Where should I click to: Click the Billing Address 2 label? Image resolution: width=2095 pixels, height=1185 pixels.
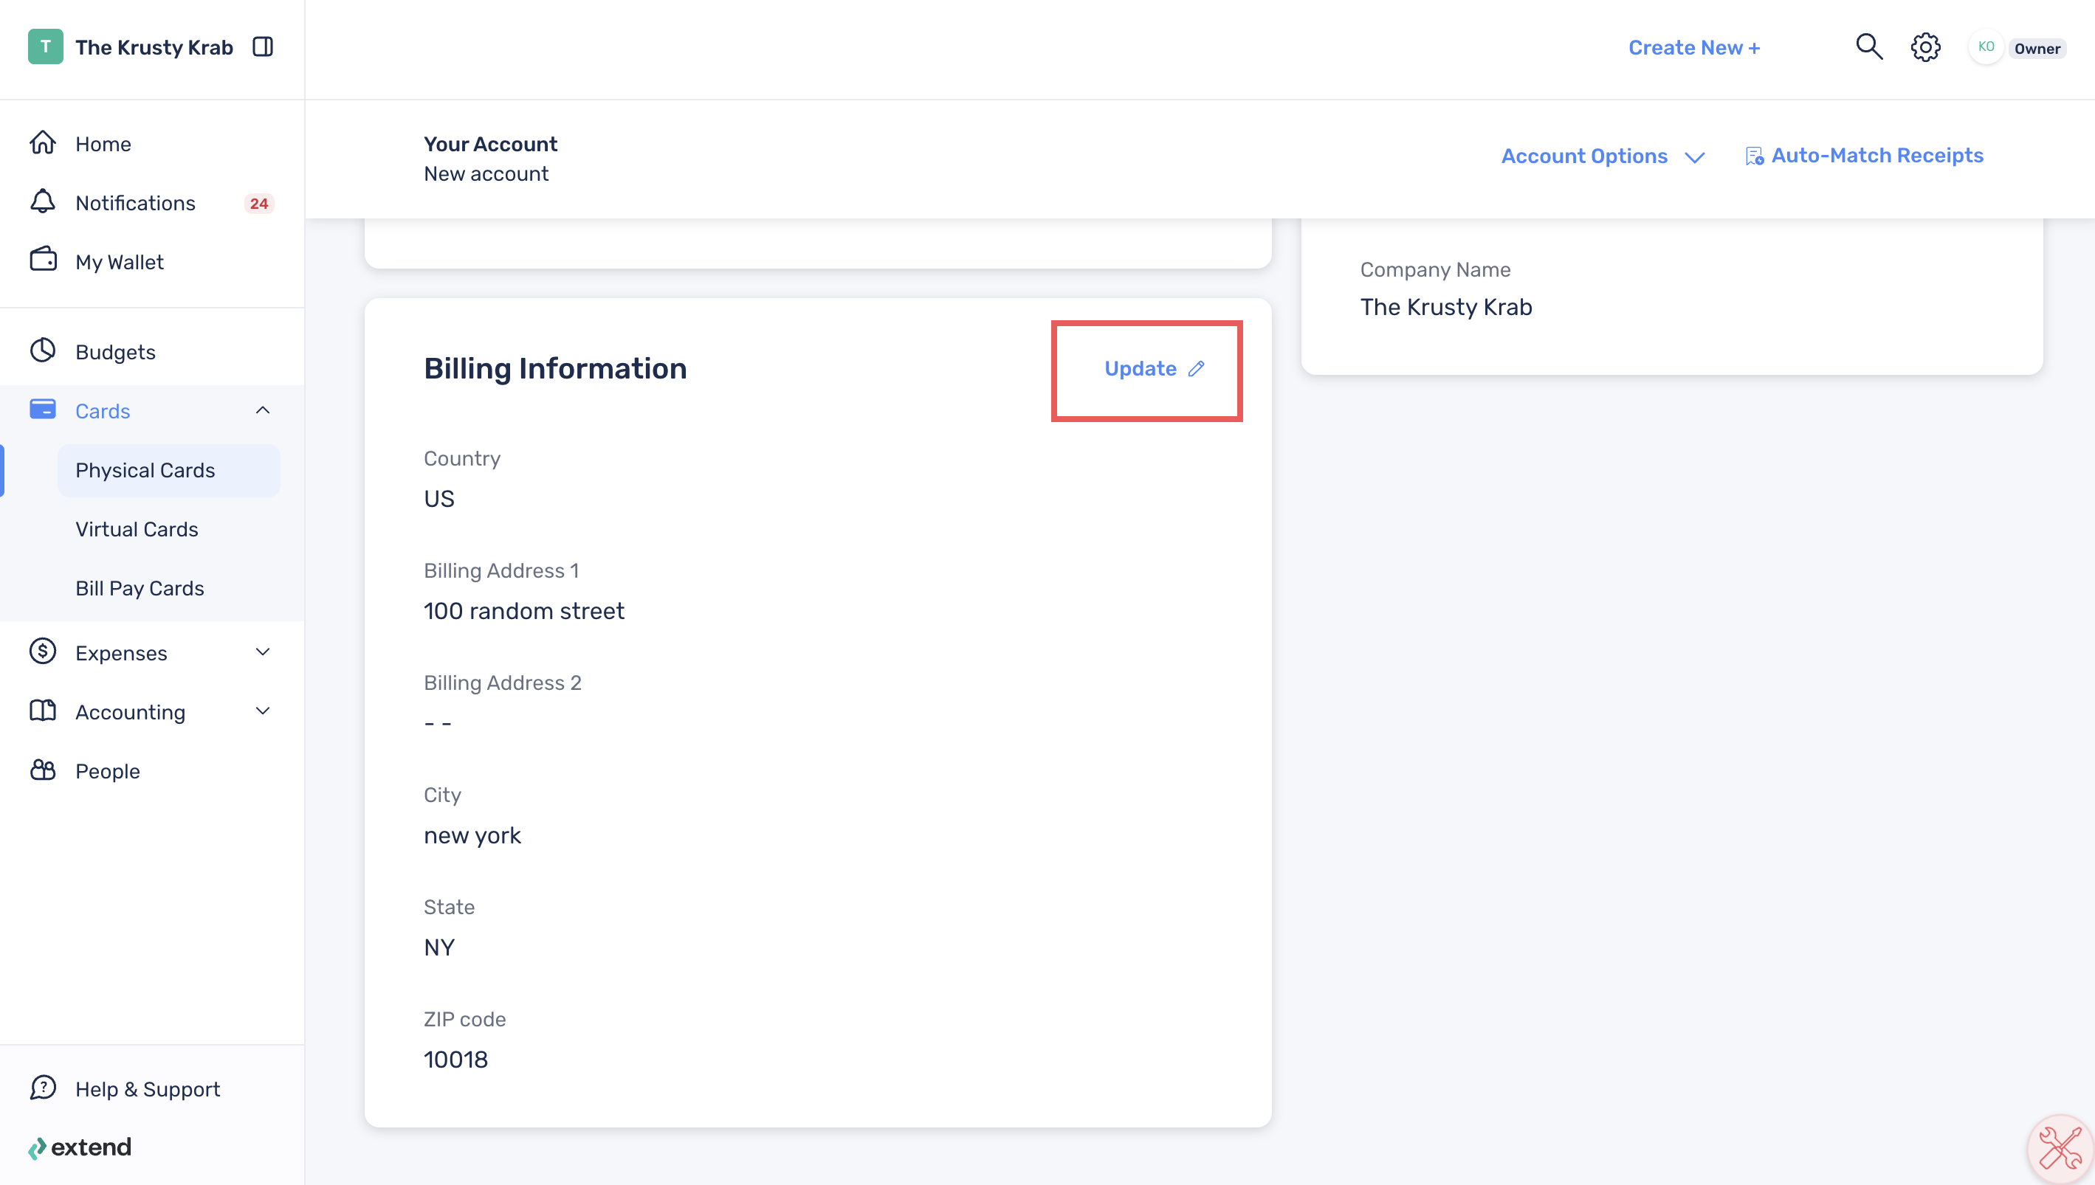[x=503, y=683]
